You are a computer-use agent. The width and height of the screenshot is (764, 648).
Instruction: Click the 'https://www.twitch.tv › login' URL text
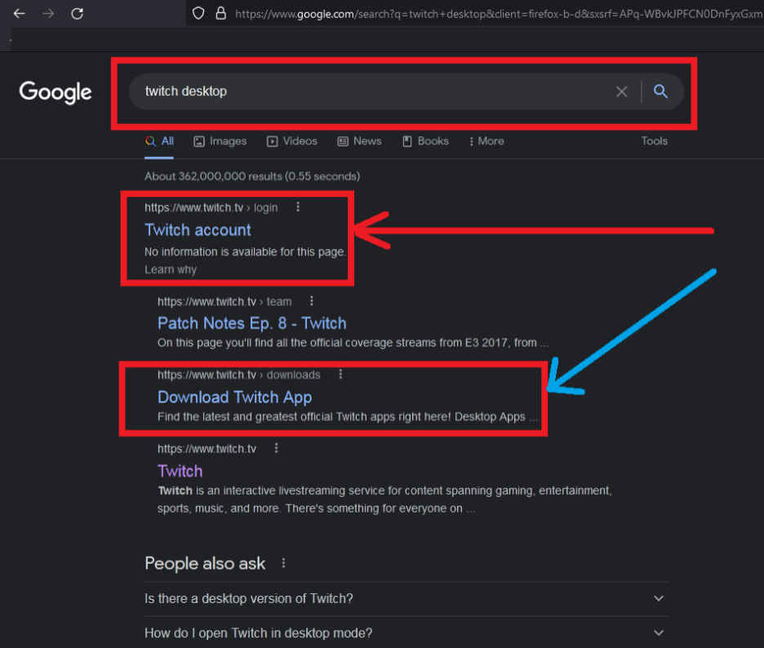click(x=211, y=207)
